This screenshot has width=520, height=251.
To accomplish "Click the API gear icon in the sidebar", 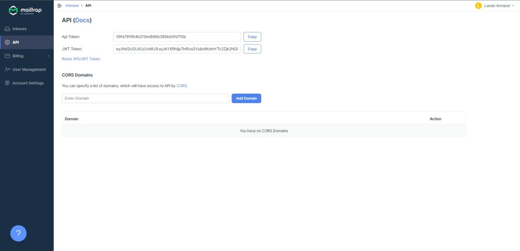I will [x=7, y=42].
